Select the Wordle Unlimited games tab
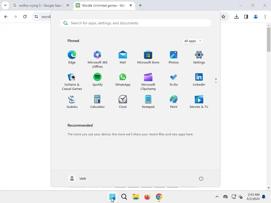Viewport: 271px width, 203px height. click(104, 6)
